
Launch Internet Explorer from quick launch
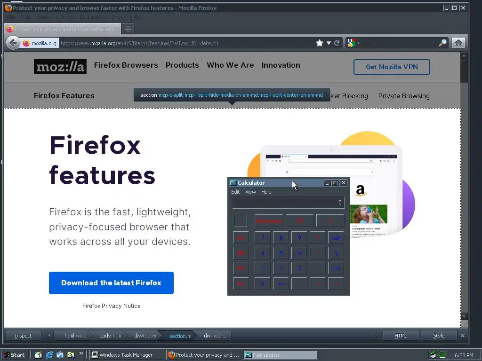(49, 355)
